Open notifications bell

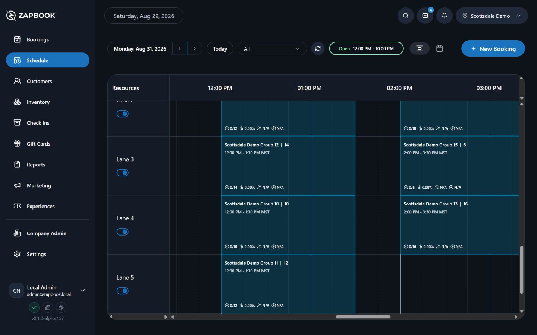click(x=445, y=16)
